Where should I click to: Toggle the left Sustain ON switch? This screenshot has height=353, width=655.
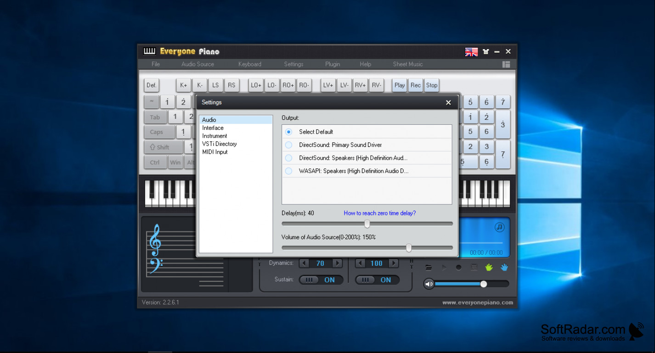point(321,280)
